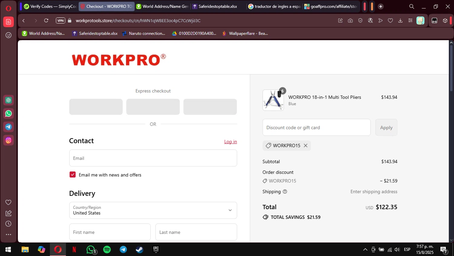Open the Windows Start menu
This screenshot has height=256, width=454.
pos(8,249)
